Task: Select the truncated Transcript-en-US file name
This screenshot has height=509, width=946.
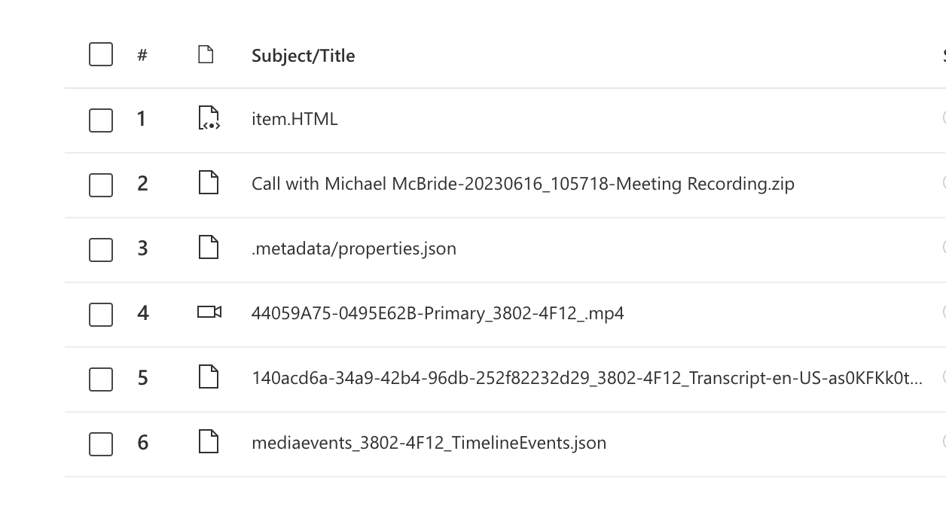Action: [x=586, y=378]
